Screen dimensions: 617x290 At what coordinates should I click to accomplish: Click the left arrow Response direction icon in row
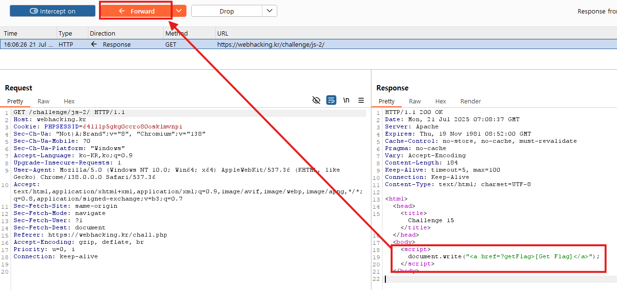tap(94, 44)
